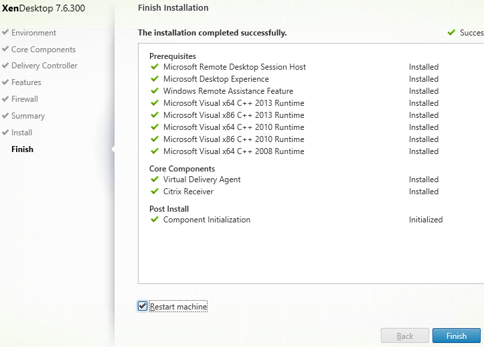Click gray checkmark next to Install

(x=5, y=131)
